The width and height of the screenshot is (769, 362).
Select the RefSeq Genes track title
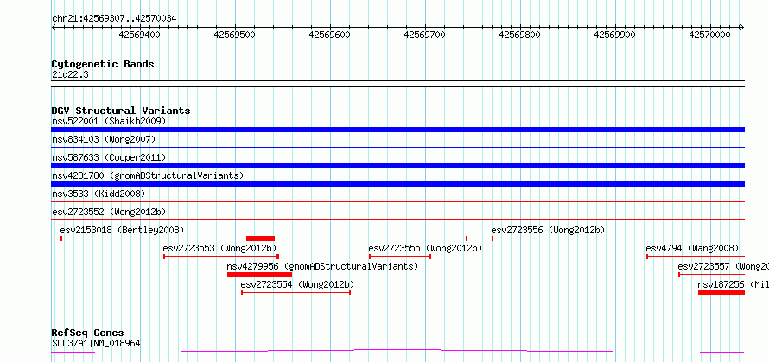(x=88, y=333)
